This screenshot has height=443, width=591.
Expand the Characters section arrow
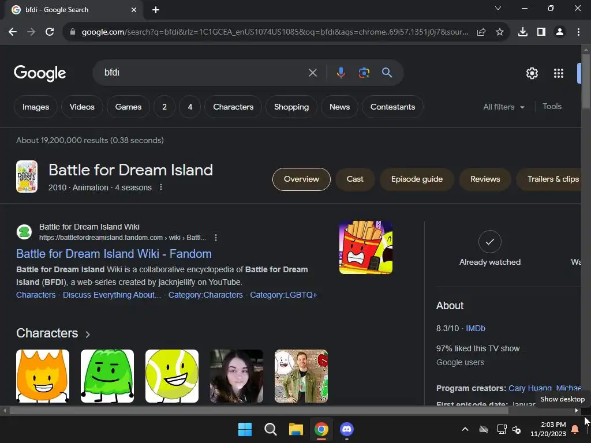(x=88, y=334)
